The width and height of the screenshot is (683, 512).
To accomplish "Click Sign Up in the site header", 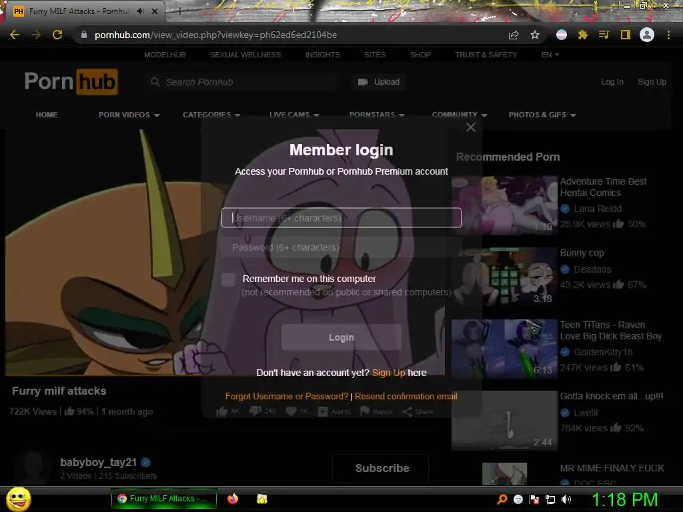I will pyautogui.click(x=652, y=82).
